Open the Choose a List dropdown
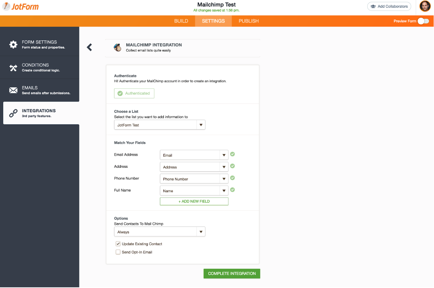 [x=160, y=125]
